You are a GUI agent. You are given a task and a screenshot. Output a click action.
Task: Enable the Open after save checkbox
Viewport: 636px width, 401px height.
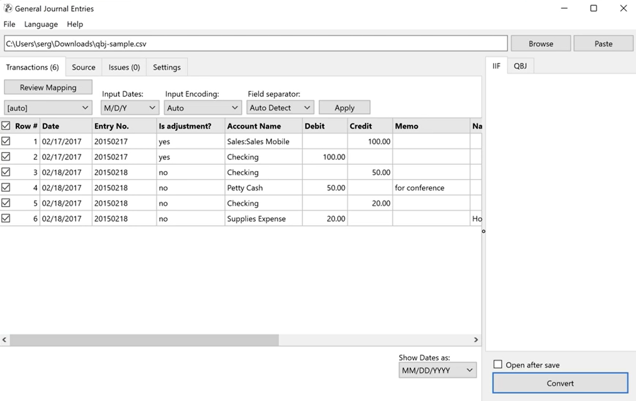[498, 365]
